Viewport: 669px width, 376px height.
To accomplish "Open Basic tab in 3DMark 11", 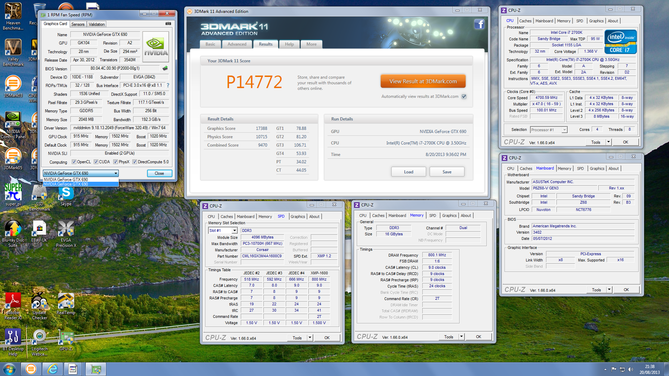I will point(210,44).
